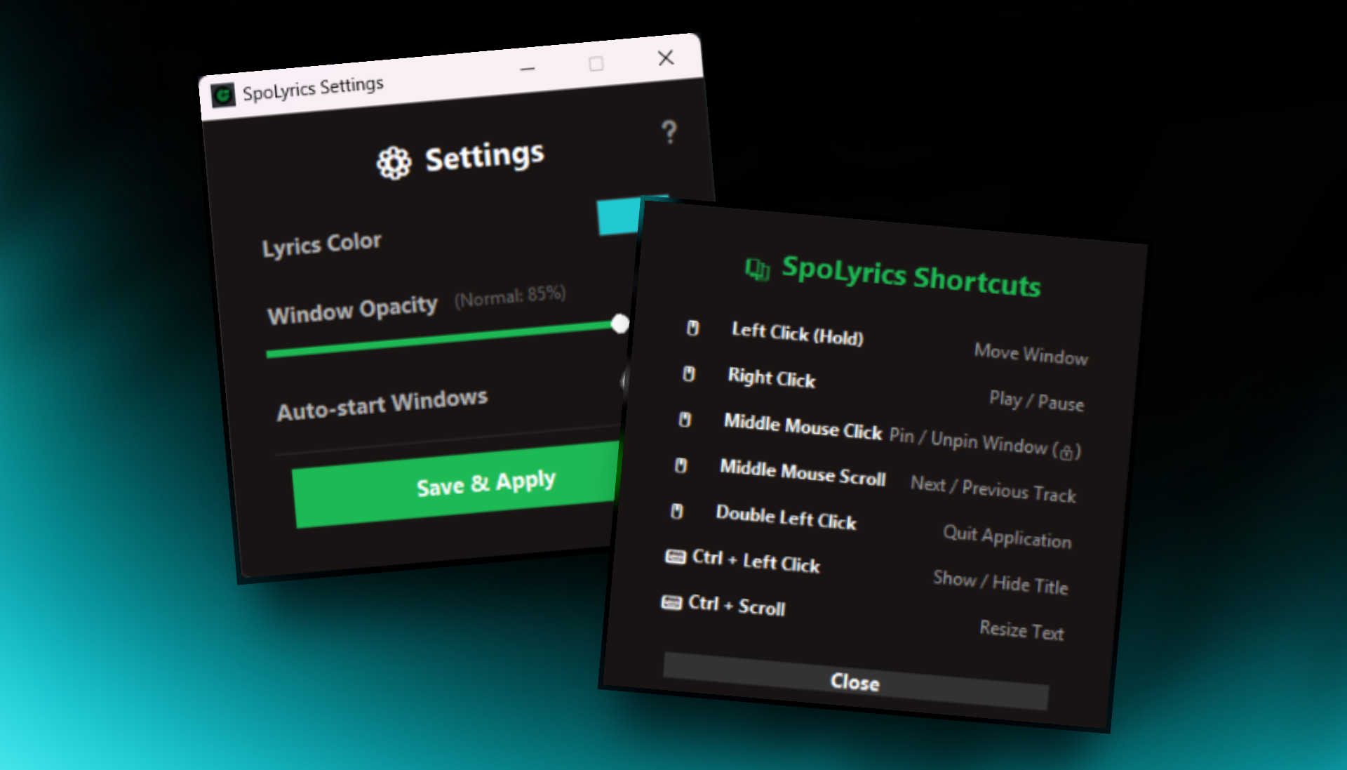Click the 'Middle Mouse Scroll' shortcut text
This screenshot has width=1347, height=770.
[803, 472]
